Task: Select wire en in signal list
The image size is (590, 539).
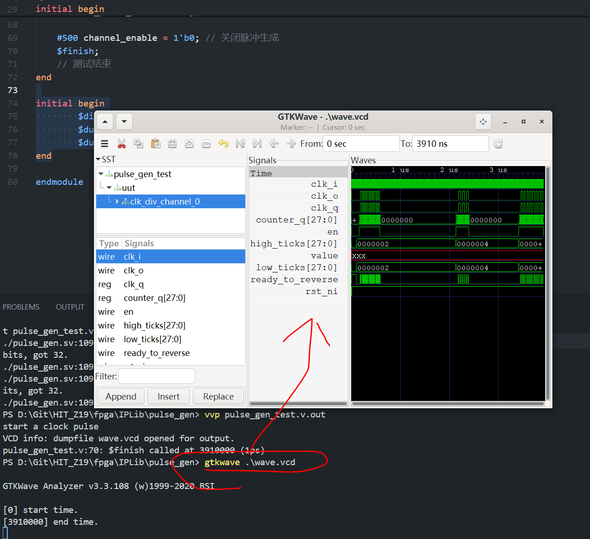Action: [x=171, y=311]
